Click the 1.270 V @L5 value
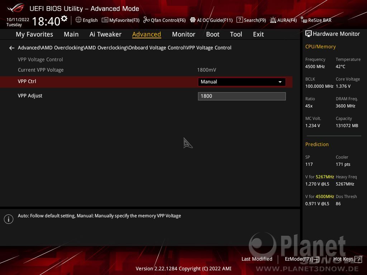Image resolution: width=367 pixels, height=275 pixels. pos(317,184)
